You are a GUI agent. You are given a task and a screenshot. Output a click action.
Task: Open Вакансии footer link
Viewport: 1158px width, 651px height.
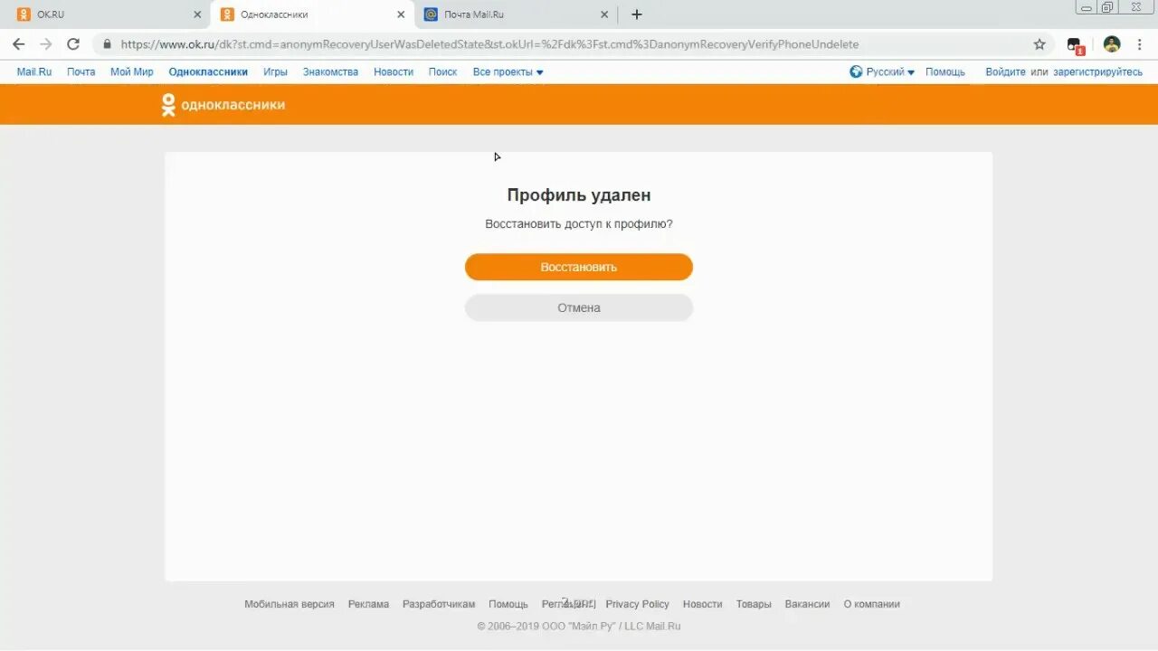(x=807, y=604)
